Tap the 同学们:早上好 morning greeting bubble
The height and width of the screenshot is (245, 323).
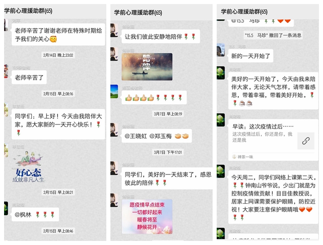(58, 124)
